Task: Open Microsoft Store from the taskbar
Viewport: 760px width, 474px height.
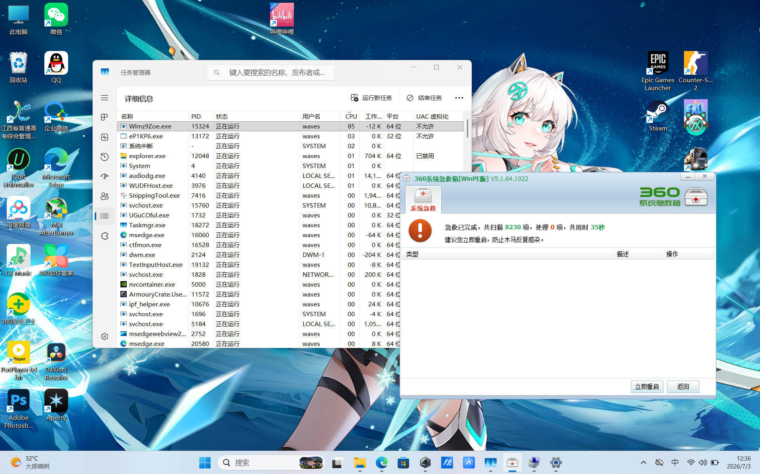Action: 403,463
